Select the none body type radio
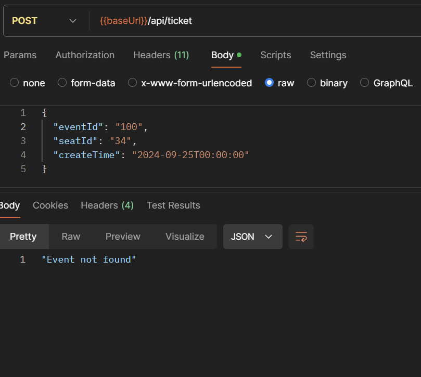This screenshot has width=421, height=377. coord(15,83)
